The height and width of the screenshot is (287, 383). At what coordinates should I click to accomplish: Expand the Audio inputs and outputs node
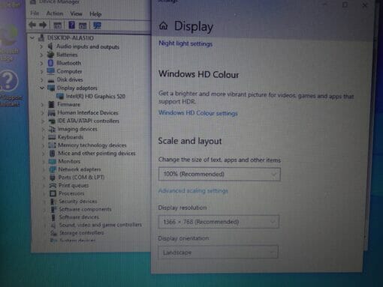41,46
